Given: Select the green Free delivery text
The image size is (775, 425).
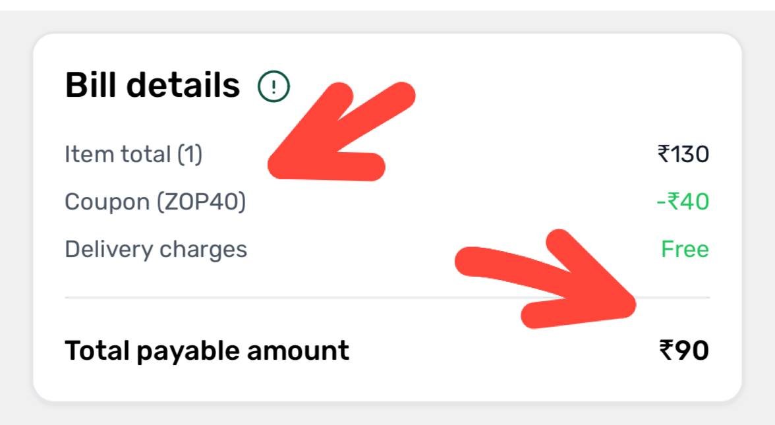Looking at the screenshot, I should pyautogui.click(x=685, y=249).
